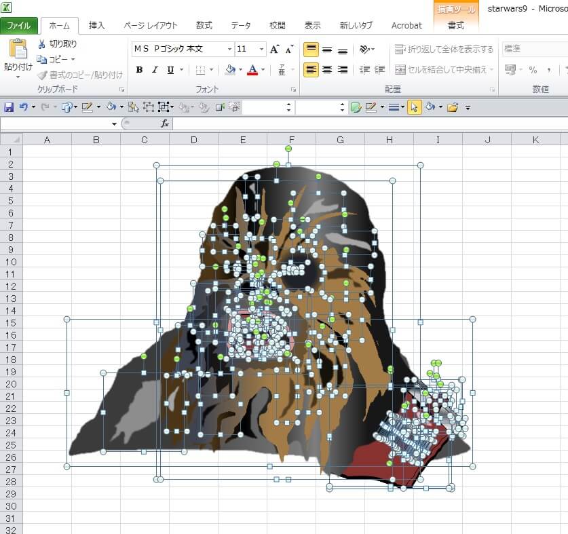568x534 pixels.
Task: Expand the paste options arrow under 貼り付け
Action: (x=18, y=77)
